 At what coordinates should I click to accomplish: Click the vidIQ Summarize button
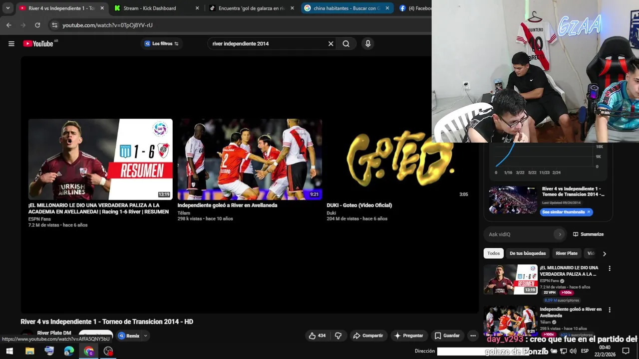point(588,234)
